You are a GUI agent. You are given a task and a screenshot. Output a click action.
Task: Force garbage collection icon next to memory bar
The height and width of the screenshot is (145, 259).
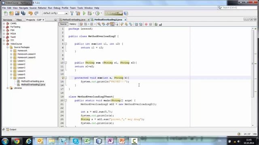pyautogui.click(x=126, y=13)
